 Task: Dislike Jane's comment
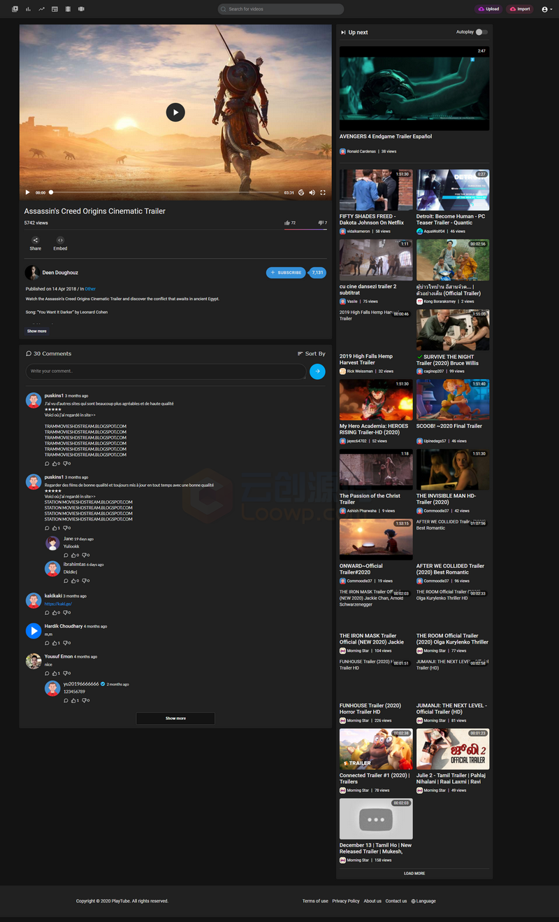pos(84,555)
